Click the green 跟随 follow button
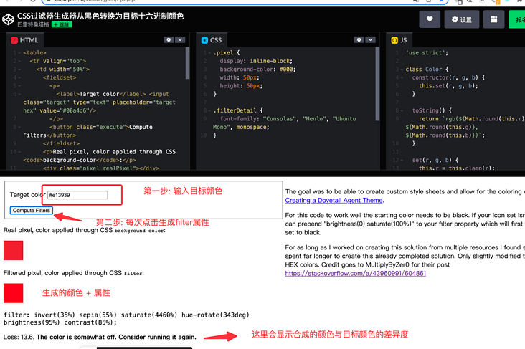This screenshot has width=525, height=349. (x=62, y=24)
